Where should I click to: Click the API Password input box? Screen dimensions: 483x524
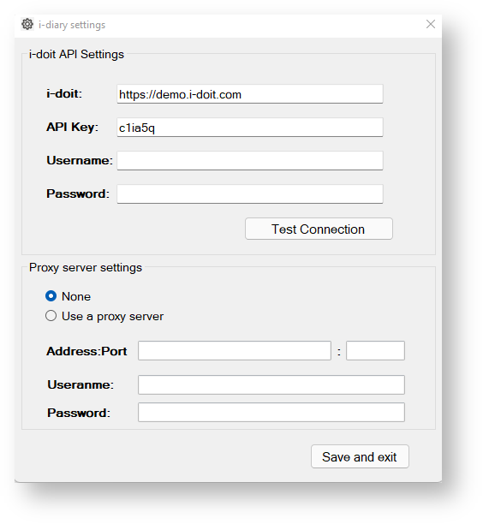point(250,194)
